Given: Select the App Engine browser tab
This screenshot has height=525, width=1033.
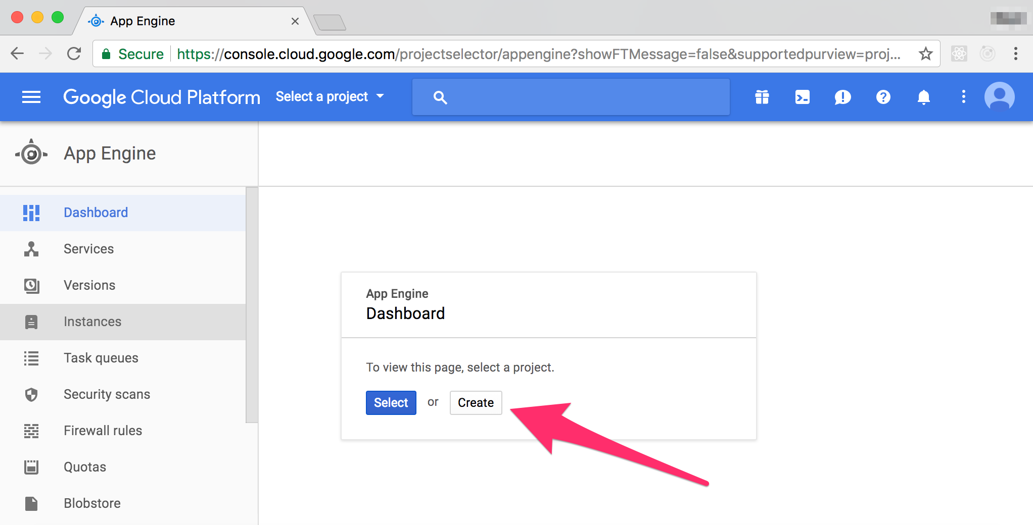Looking at the screenshot, I should click(x=194, y=21).
